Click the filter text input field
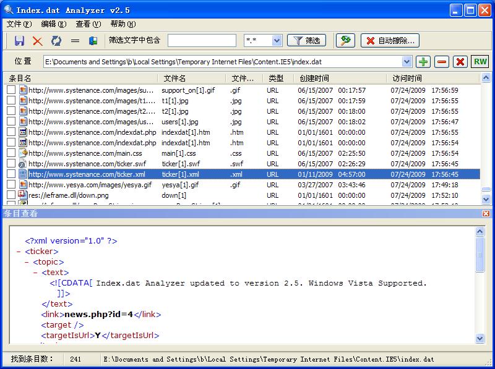 point(202,41)
